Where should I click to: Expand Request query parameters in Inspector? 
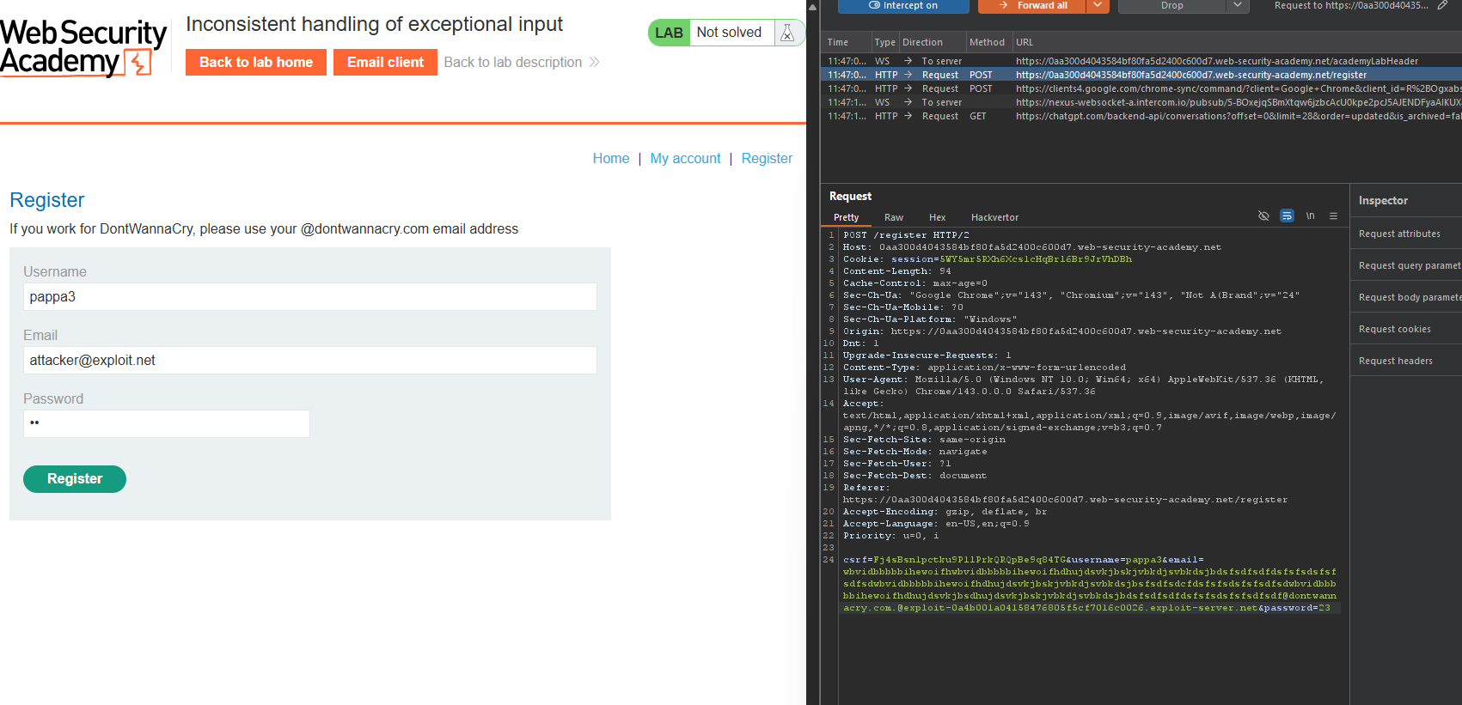click(1405, 265)
